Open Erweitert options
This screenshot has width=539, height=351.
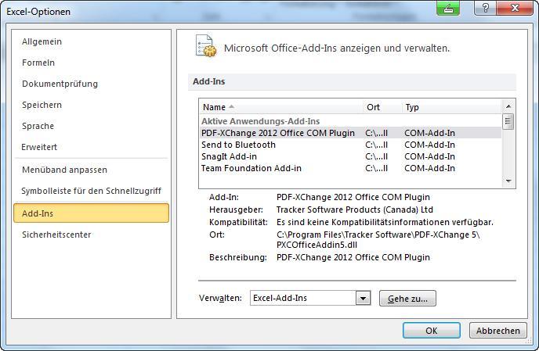pyautogui.click(x=39, y=147)
